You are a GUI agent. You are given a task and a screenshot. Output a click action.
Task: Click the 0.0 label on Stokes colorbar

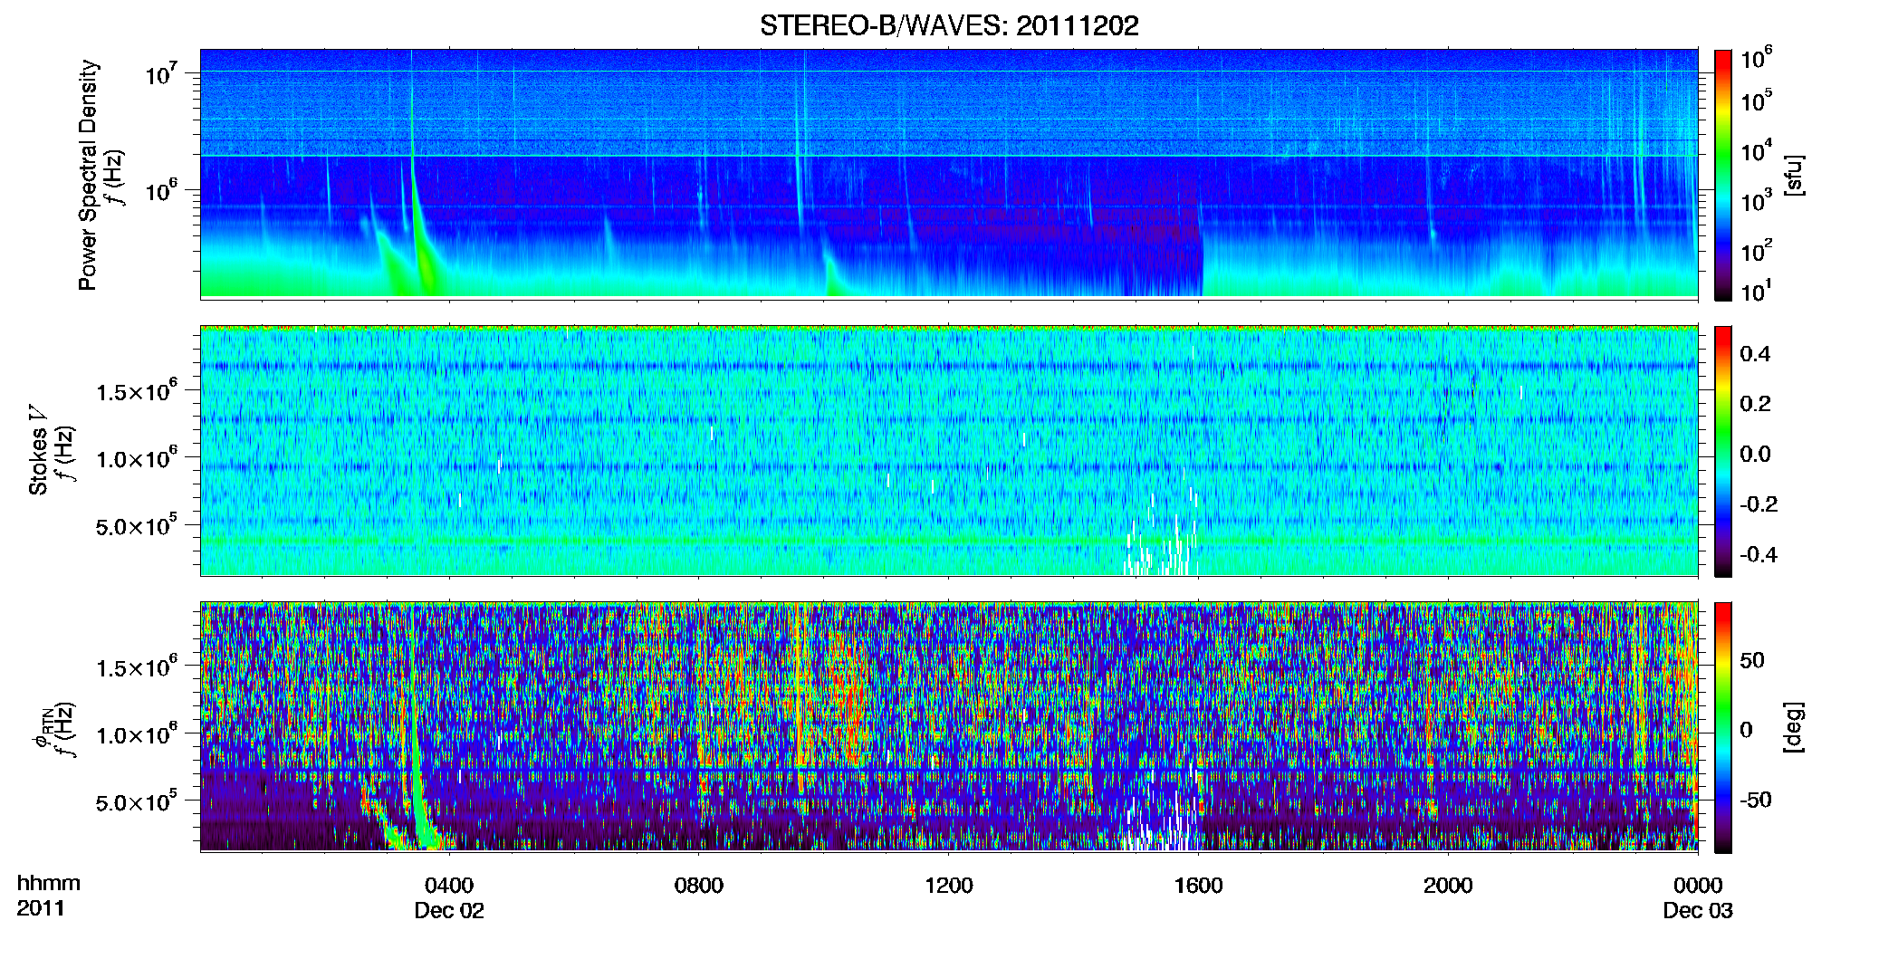(x=1755, y=454)
